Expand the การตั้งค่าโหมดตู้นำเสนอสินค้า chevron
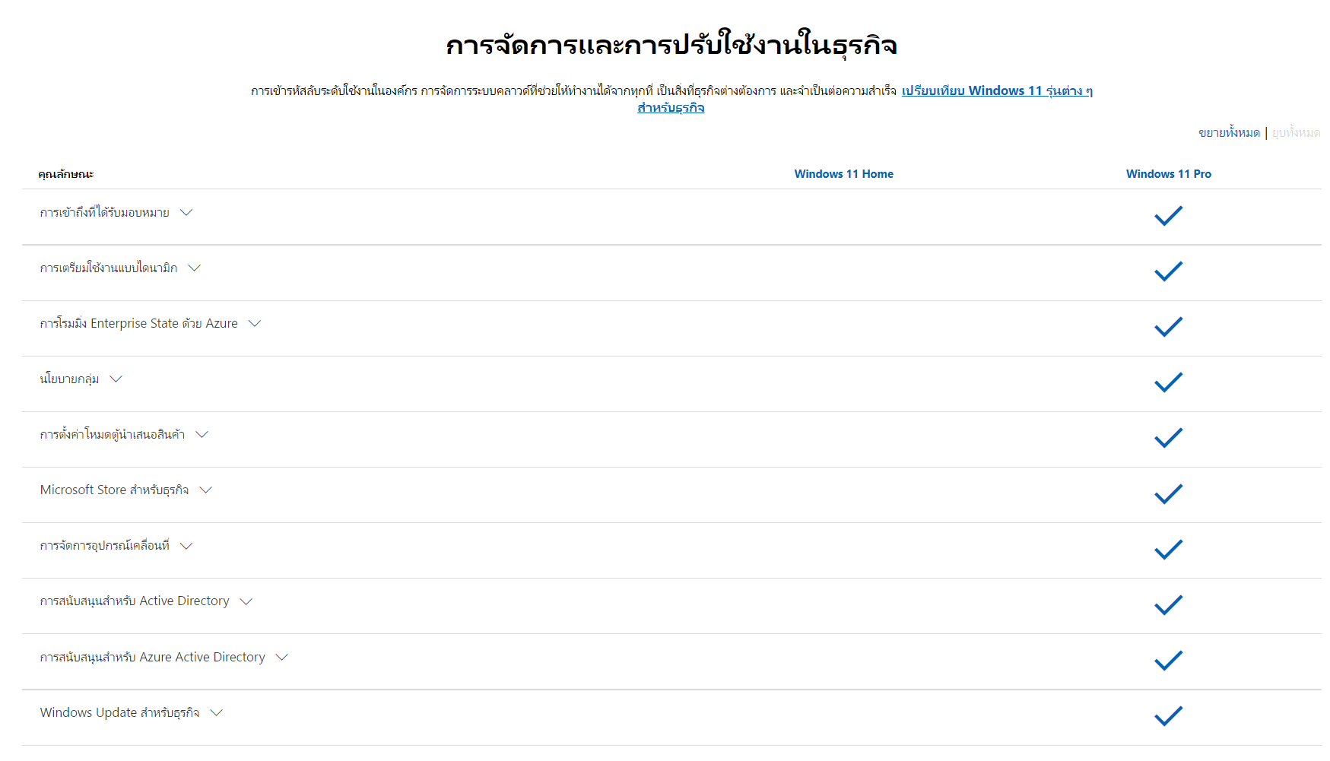 202,435
